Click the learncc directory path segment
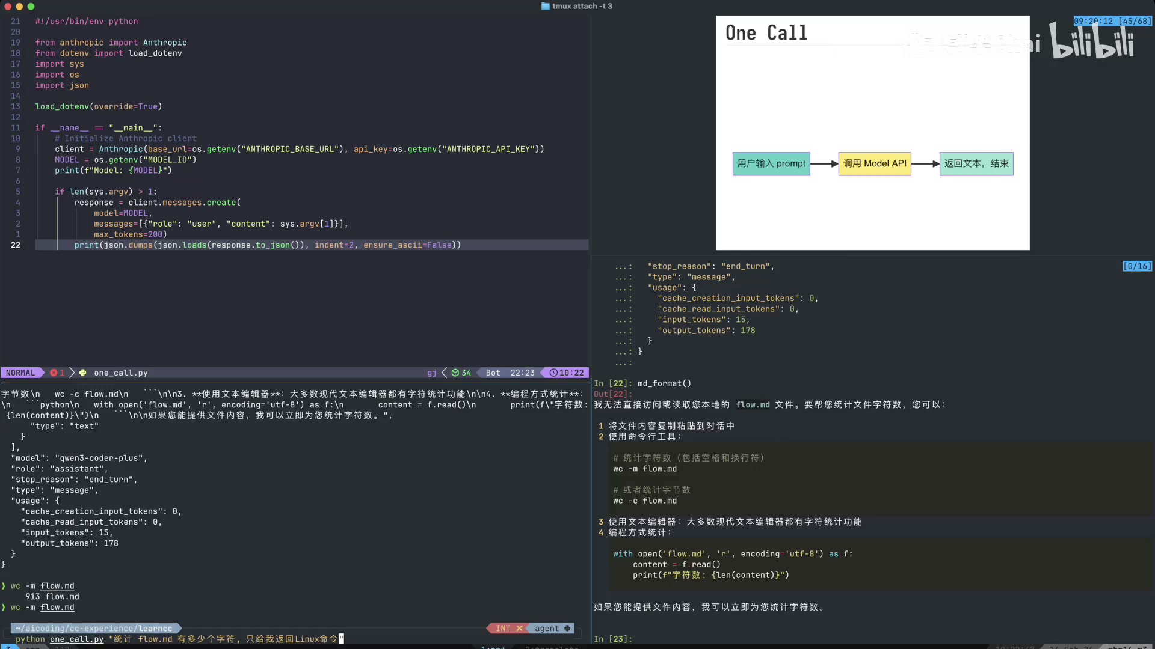Image resolution: width=1155 pixels, height=649 pixels. (155, 629)
